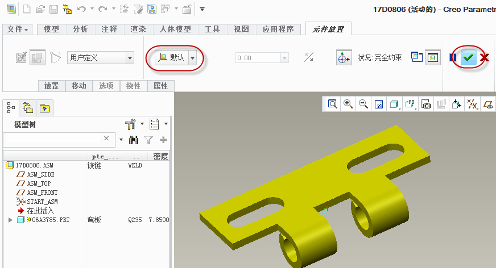
Task: Select START_ASM coordinate system
Action: pos(42,202)
